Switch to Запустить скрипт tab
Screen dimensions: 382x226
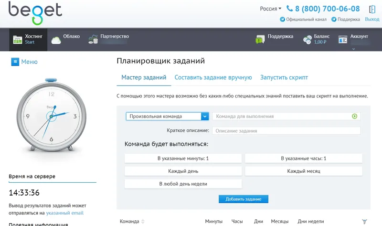(284, 78)
